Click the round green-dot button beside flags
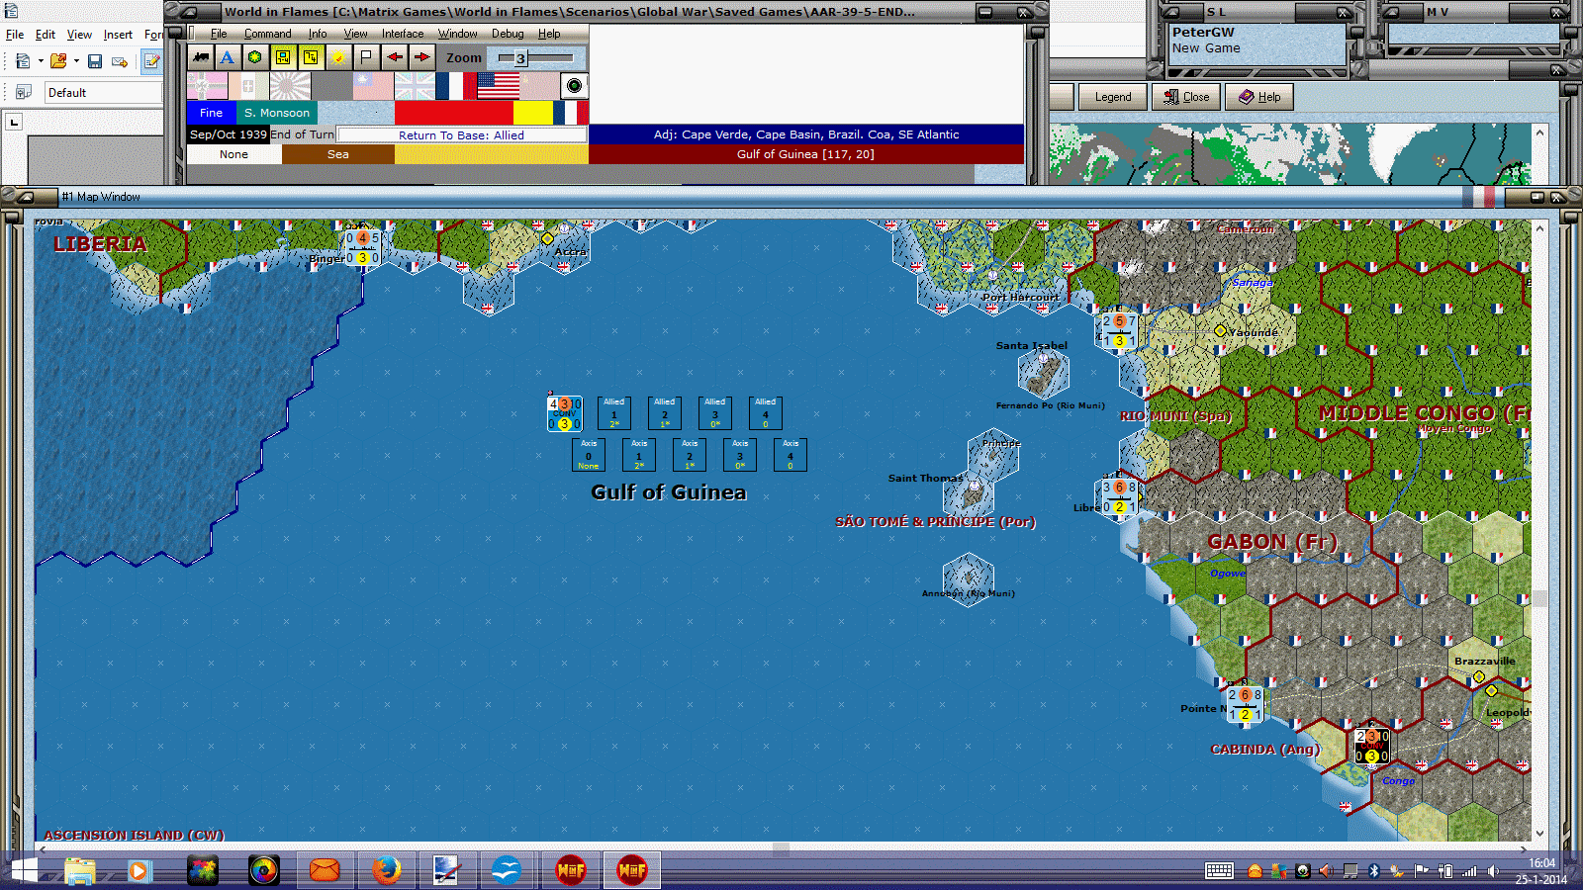Screen dimensions: 1583x890 point(575,86)
